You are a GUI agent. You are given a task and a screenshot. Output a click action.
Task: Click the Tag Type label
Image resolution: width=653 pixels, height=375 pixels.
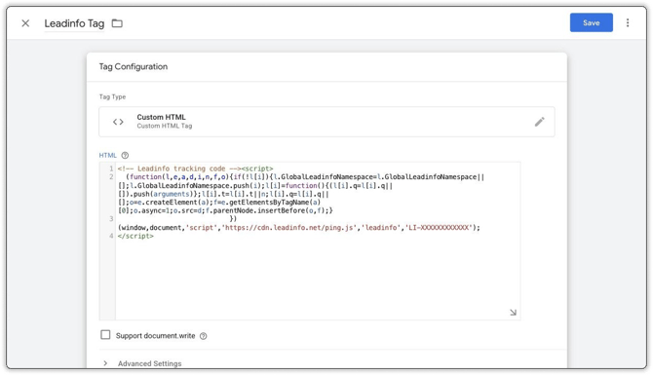[x=112, y=96]
